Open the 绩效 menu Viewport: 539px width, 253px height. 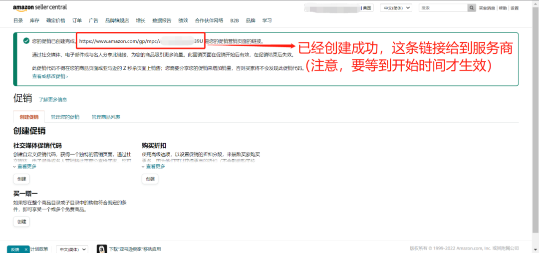[183, 20]
